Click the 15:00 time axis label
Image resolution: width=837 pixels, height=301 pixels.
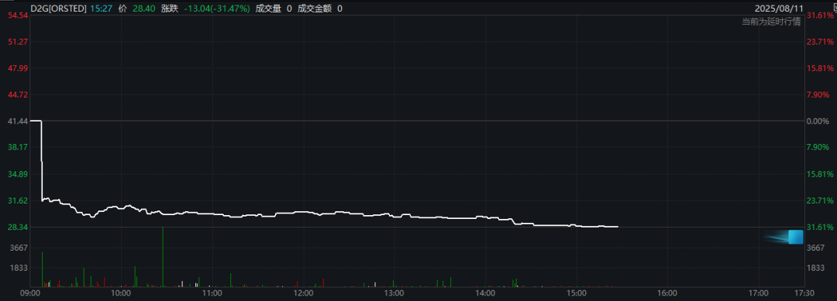[576, 293]
